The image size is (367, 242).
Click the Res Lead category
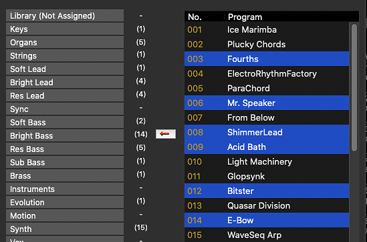point(65,96)
